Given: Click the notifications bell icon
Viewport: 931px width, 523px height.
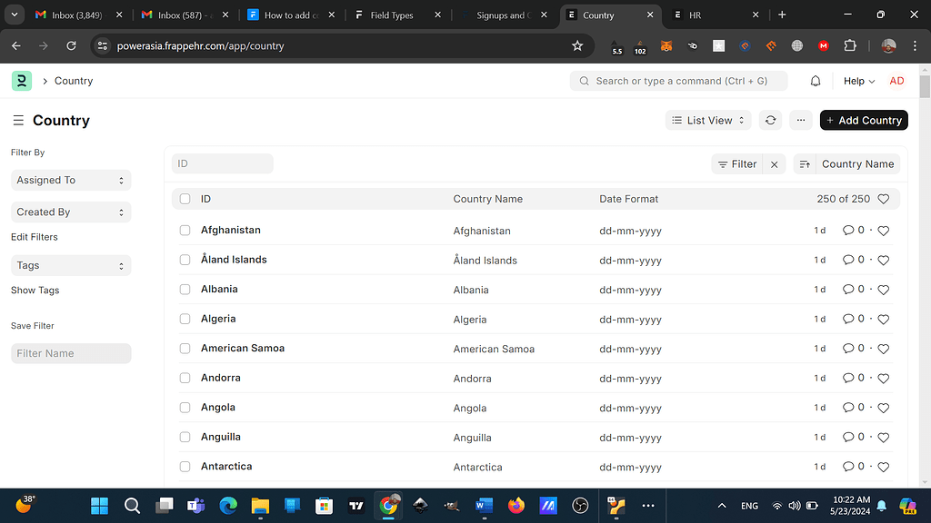Looking at the screenshot, I should 816,81.
